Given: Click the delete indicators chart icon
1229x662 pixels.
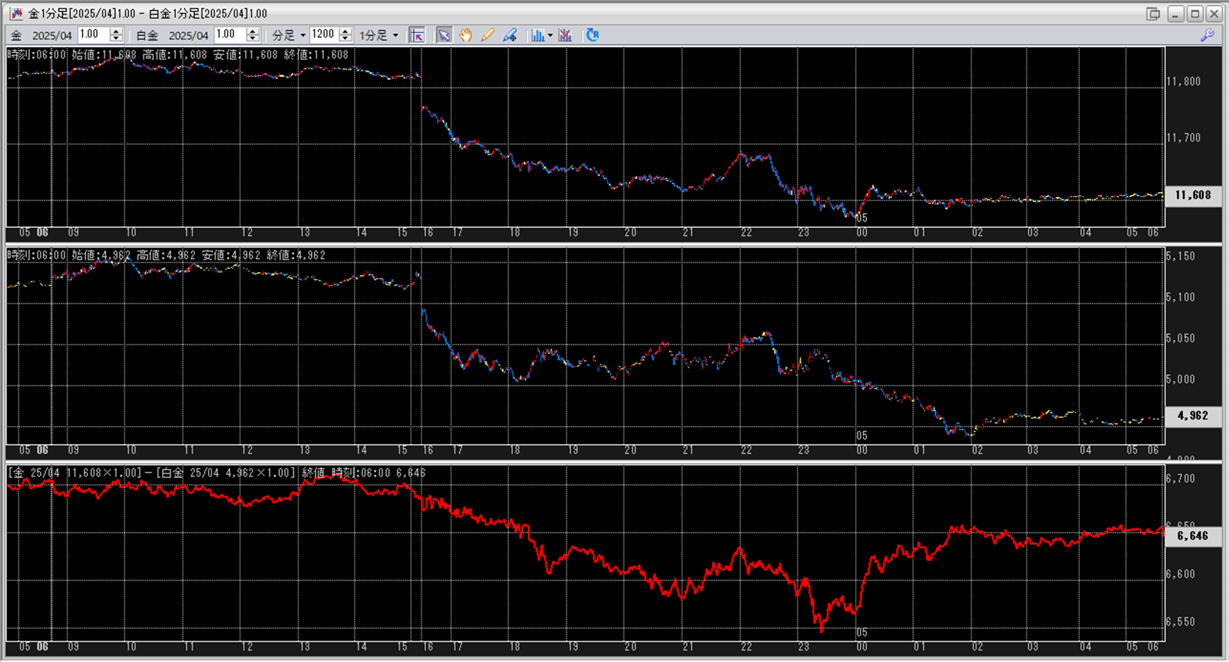Looking at the screenshot, I should [565, 35].
